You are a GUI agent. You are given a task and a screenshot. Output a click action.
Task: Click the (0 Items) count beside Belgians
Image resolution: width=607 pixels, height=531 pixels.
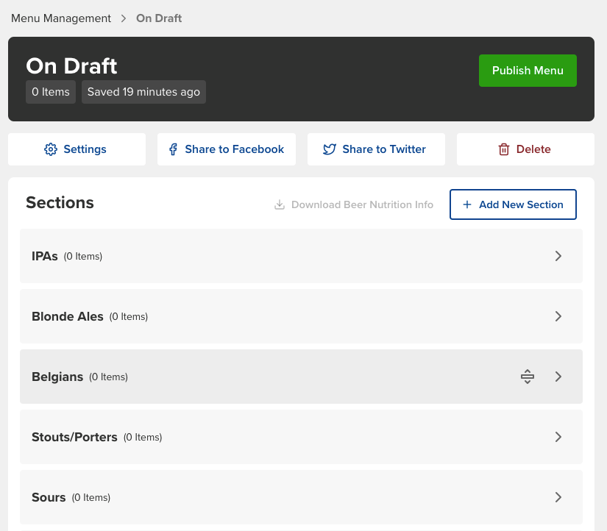pos(108,377)
